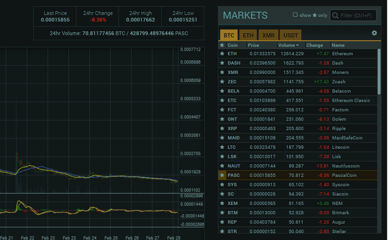Open Syscoin market name

click(x=341, y=185)
